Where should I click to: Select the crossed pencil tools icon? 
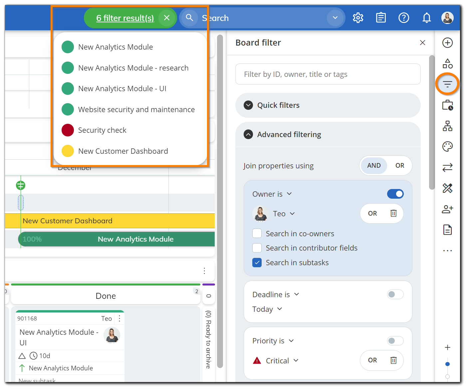point(447,188)
